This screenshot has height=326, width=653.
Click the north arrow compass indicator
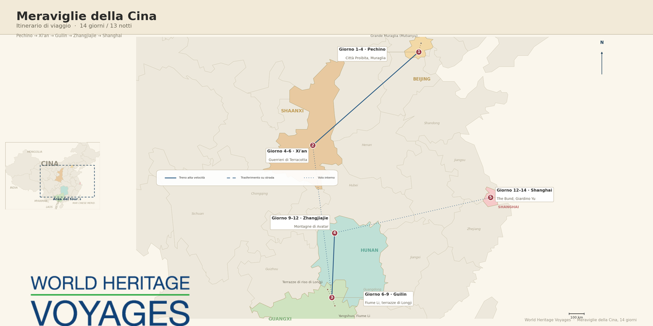[x=602, y=57]
